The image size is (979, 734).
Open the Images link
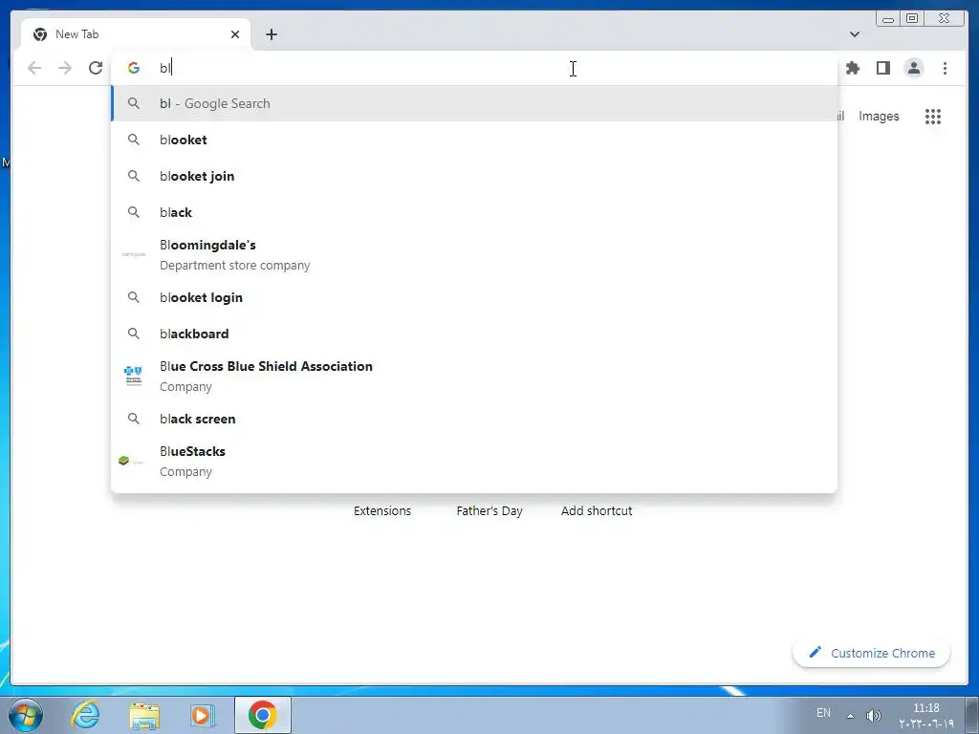(879, 117)
